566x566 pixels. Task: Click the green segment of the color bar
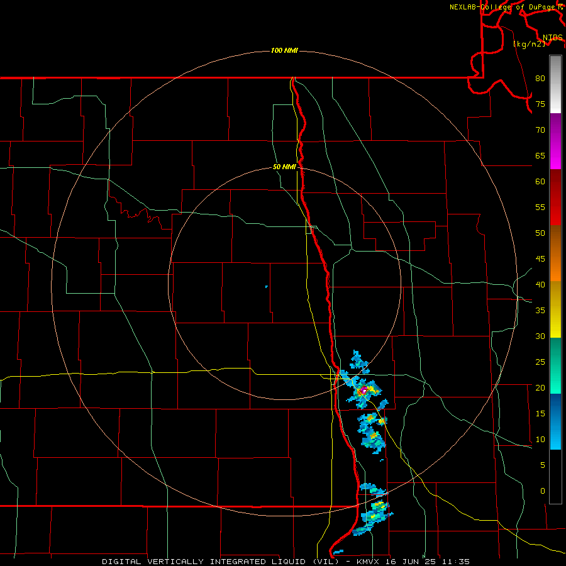coord(555,365)
